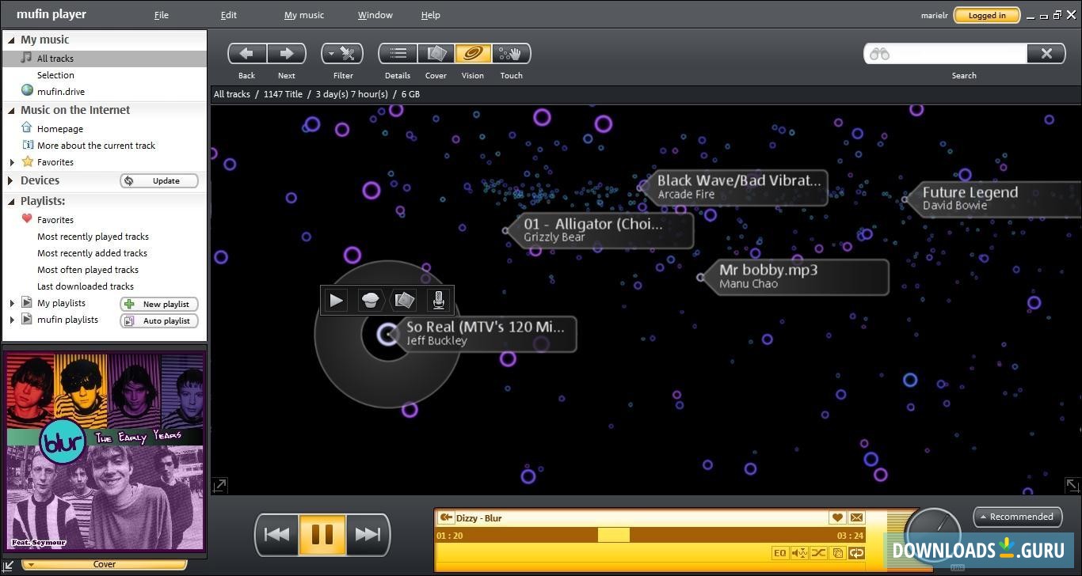Open Last downloaded tracks

click(x=85, y=286)
